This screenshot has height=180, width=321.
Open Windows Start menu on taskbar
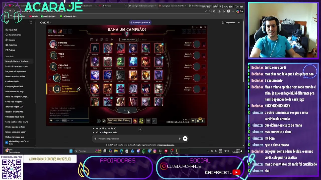pyautogui.click(x=71, y=151)
